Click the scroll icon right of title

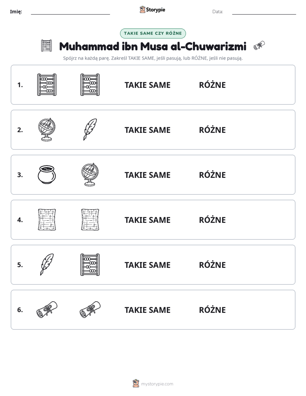[x=259, y=45]
